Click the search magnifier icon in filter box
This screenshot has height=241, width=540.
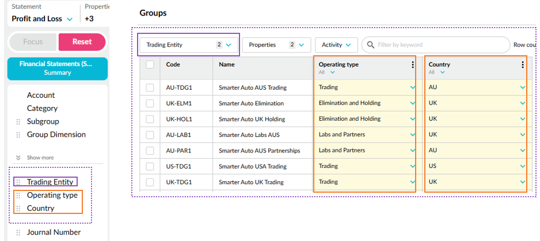(x=370, y=45)
